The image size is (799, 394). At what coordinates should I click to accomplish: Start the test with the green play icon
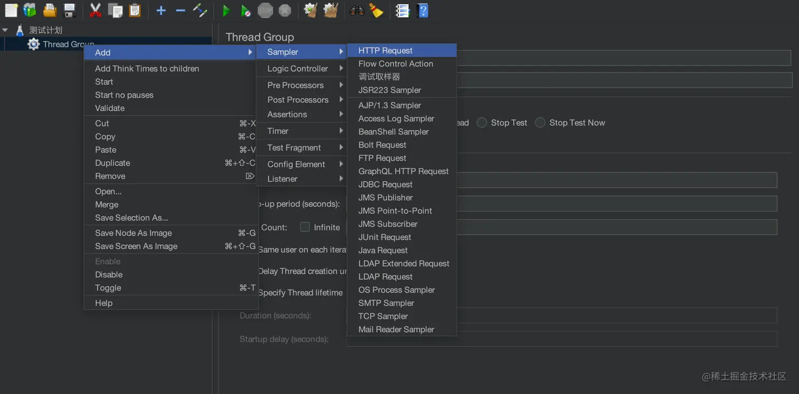click(226, 11)
